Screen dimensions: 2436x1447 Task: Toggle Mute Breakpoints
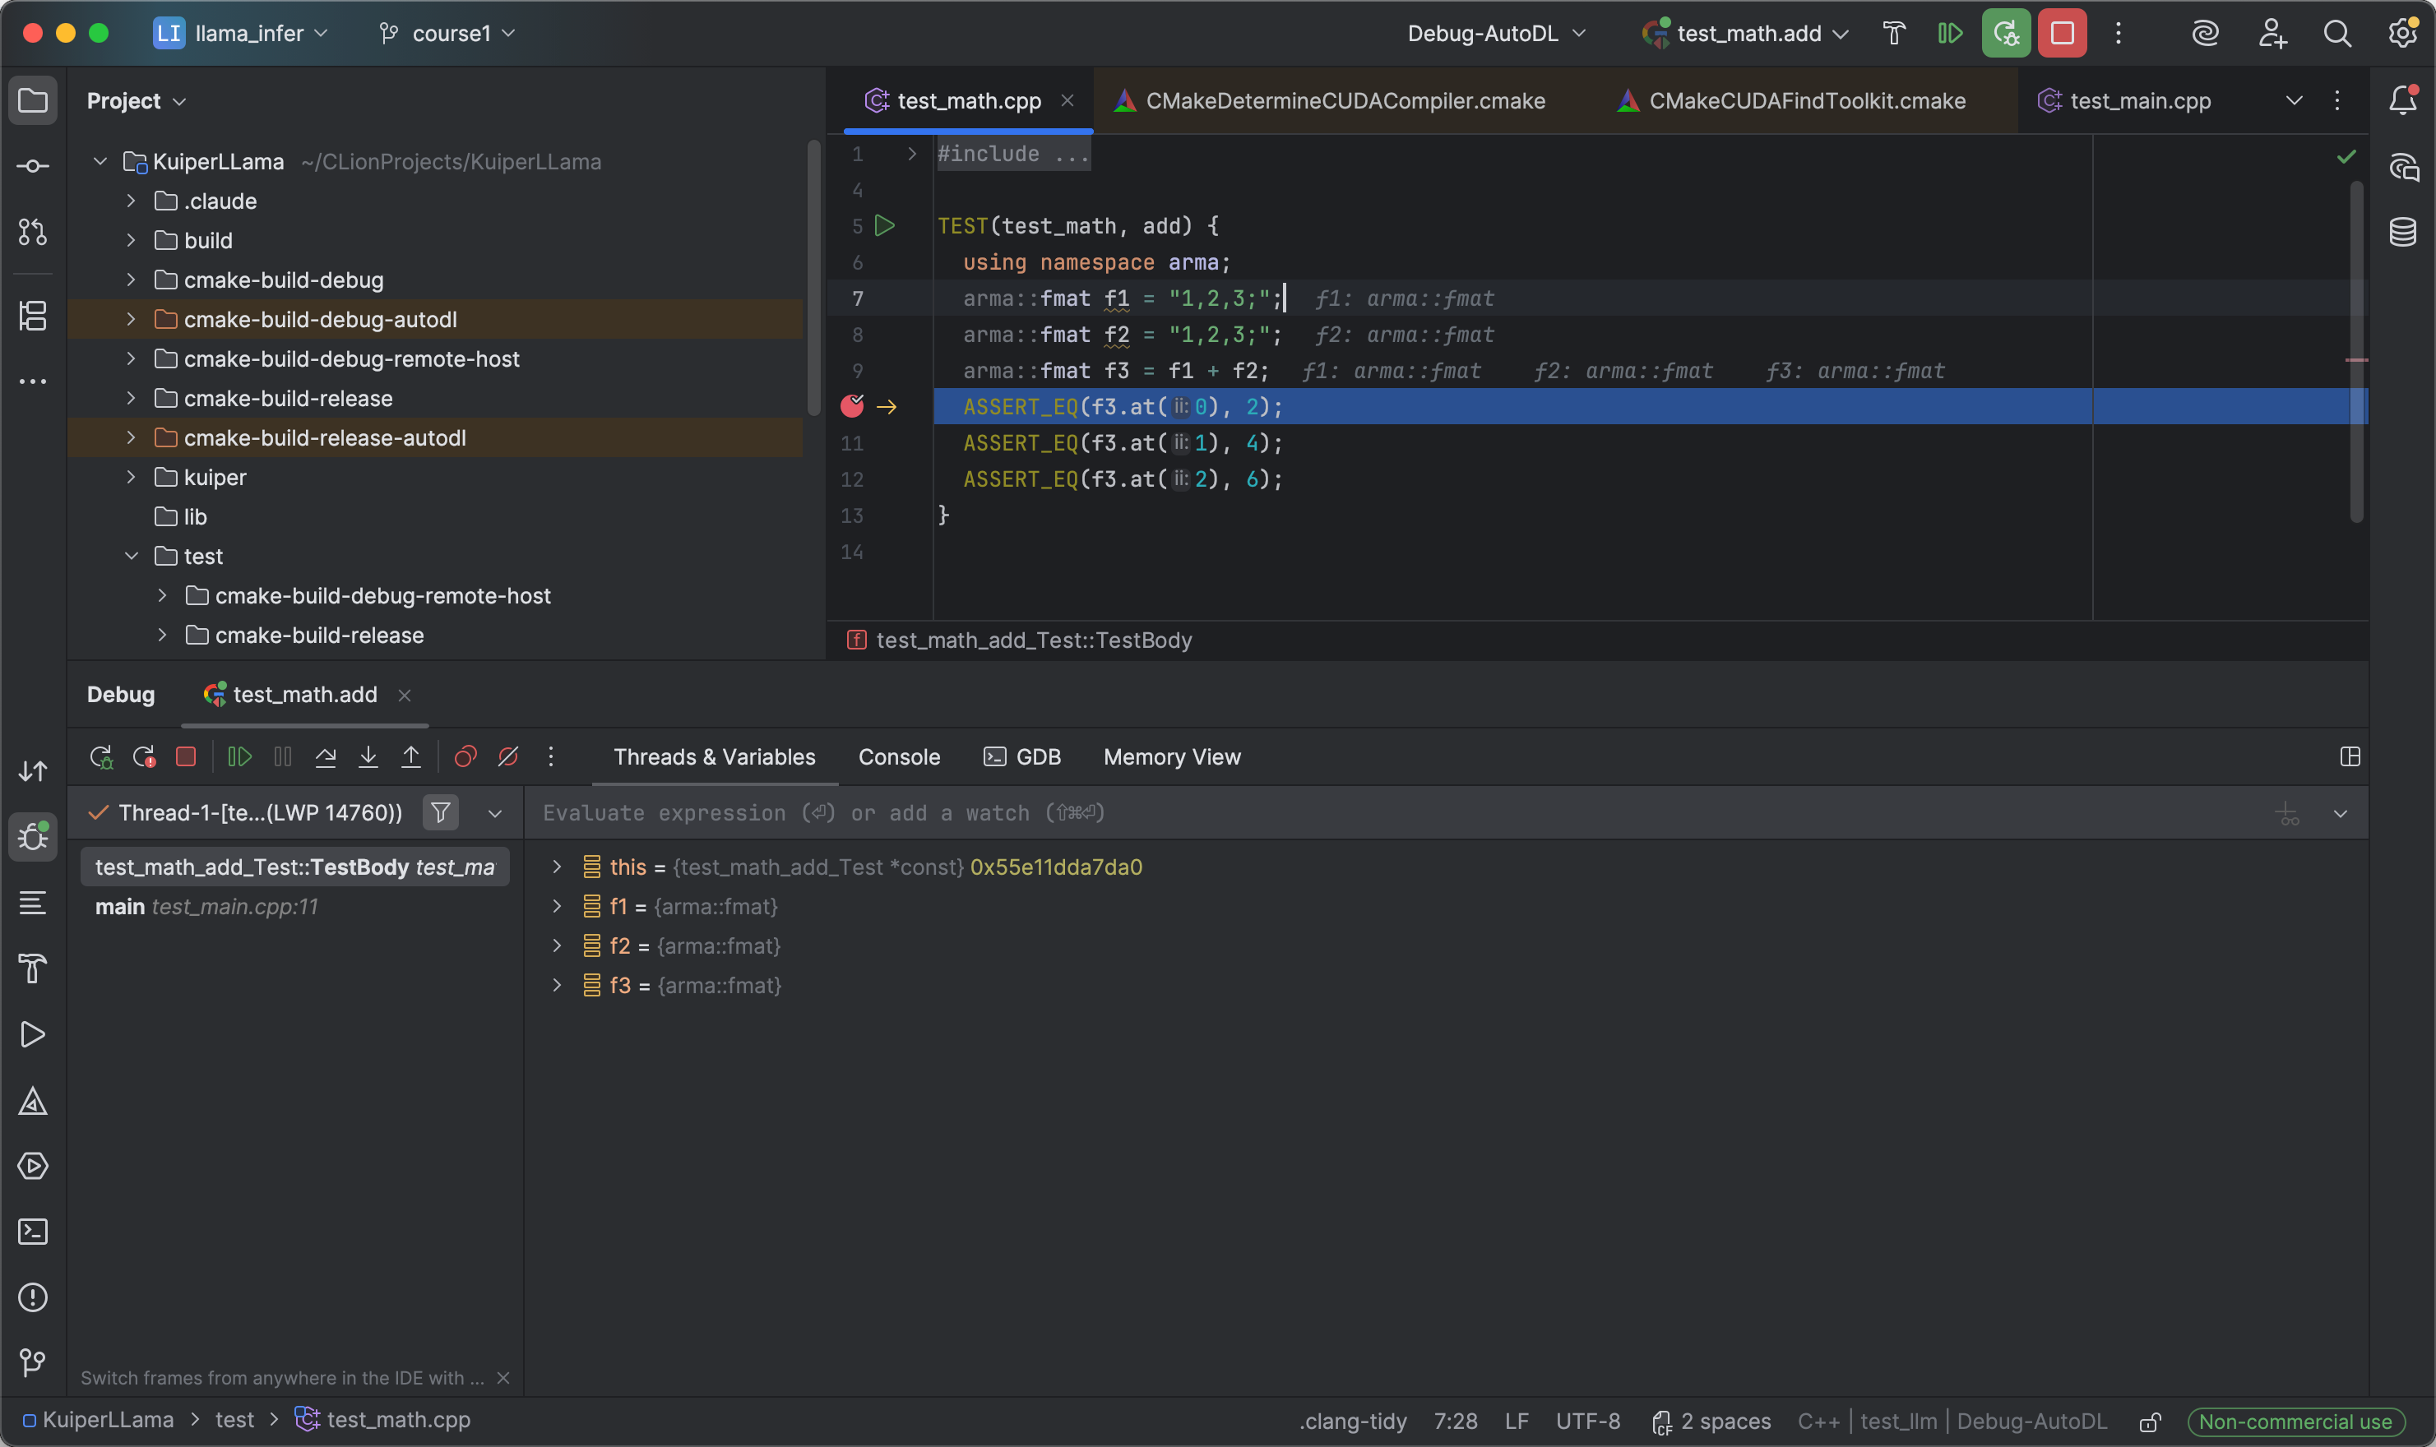pyautogui.click(x=508, y=756)
